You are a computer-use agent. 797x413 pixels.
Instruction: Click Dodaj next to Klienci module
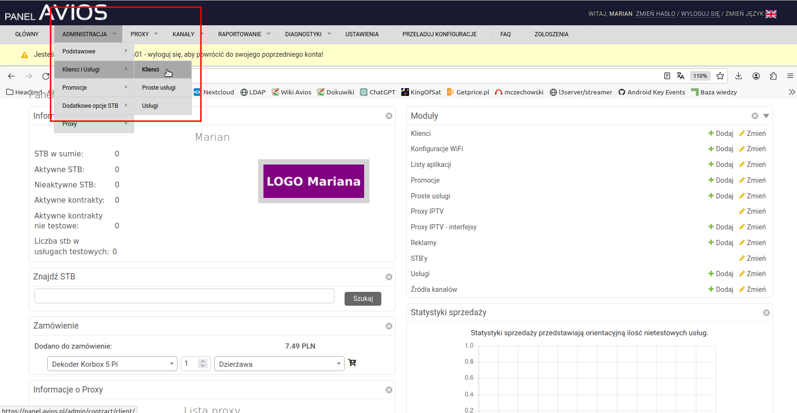(721, 134)
